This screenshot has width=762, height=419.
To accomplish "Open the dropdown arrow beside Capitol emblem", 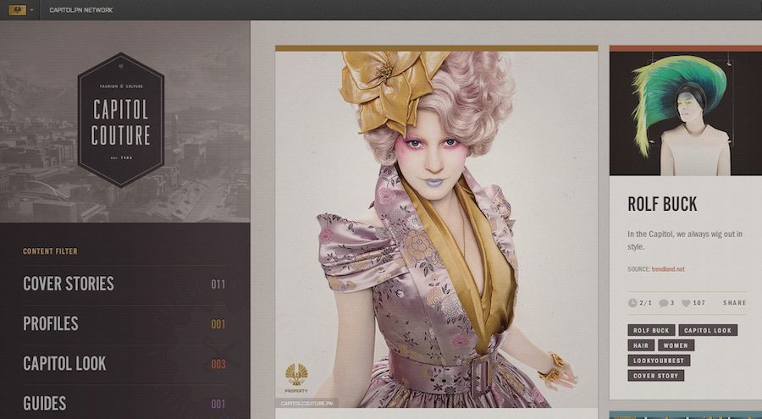I will tap(32, 9).
